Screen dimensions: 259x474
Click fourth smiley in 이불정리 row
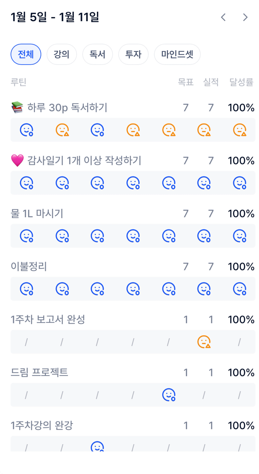pos(133,289)
